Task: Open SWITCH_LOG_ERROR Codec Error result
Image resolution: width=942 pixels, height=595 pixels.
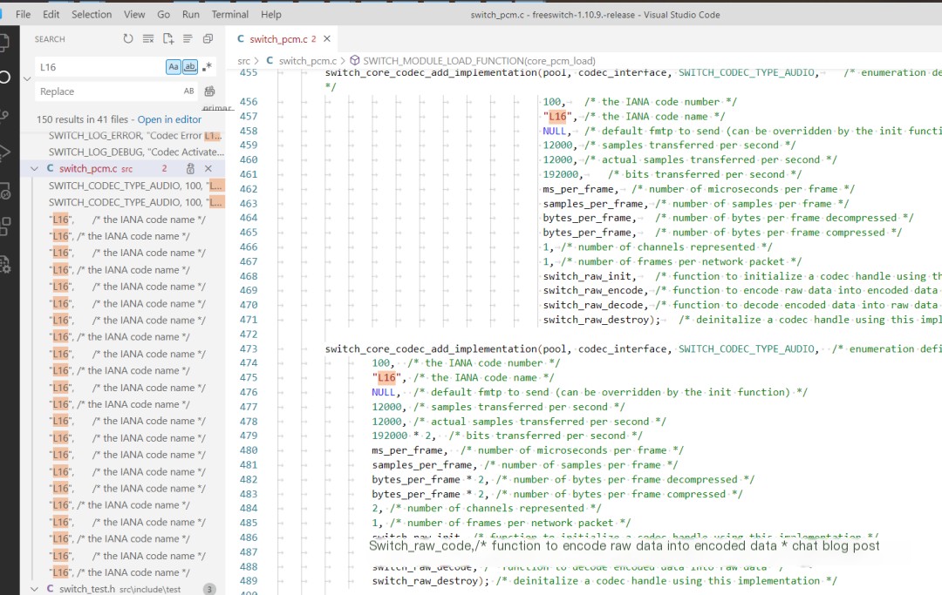Action: 135,136
